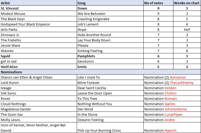Viewport: 201px width, 133px height.
Task: Select the Pamphlets song cell
Action: (x=110, y=56)
